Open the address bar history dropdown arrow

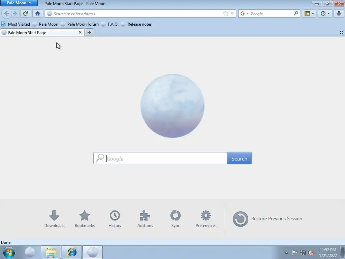232,13
